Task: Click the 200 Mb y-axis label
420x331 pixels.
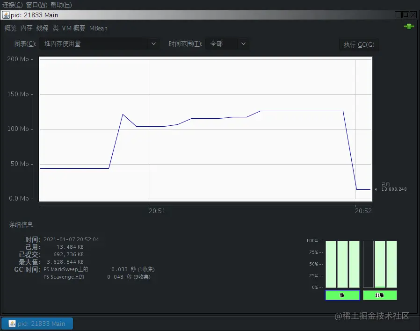Action: point(18,59)
